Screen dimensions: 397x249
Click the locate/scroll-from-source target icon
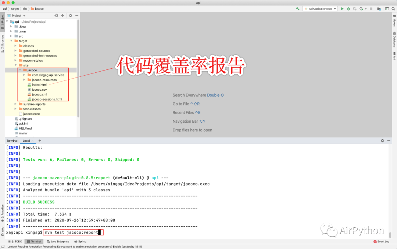(x=56, y=15)
